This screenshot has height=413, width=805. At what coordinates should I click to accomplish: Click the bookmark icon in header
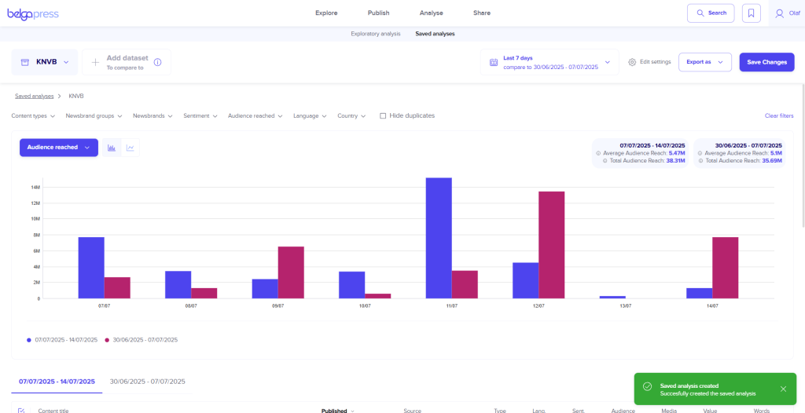click(751, 13)
